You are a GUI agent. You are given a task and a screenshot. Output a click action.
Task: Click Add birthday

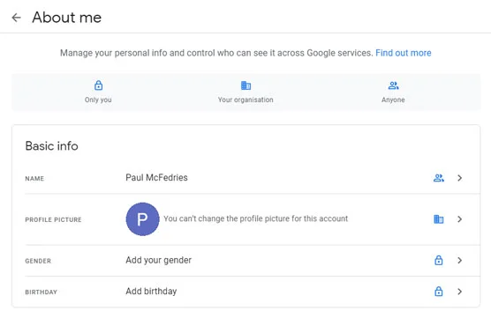point(151,292)
